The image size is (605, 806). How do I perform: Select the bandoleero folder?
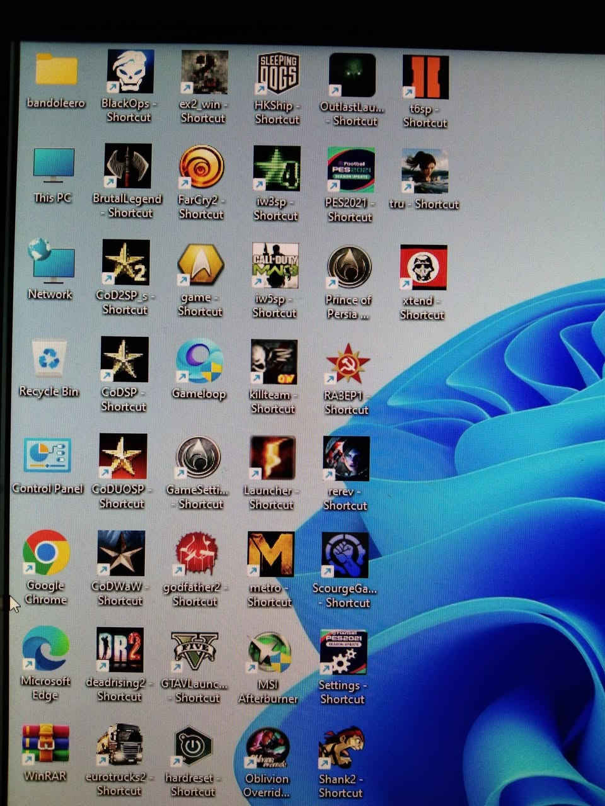pyautogui.click(x=56, y=70)
